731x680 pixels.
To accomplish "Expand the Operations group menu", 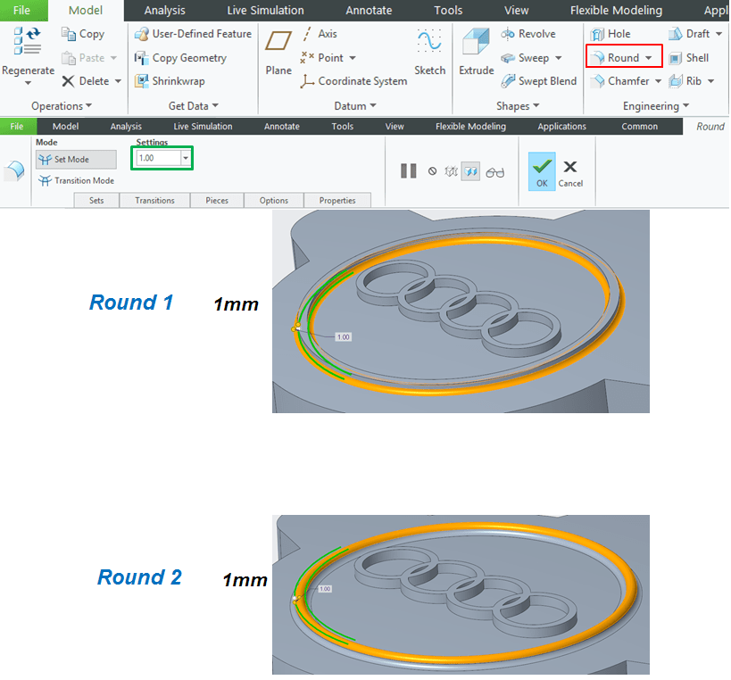I will [62, 106].
